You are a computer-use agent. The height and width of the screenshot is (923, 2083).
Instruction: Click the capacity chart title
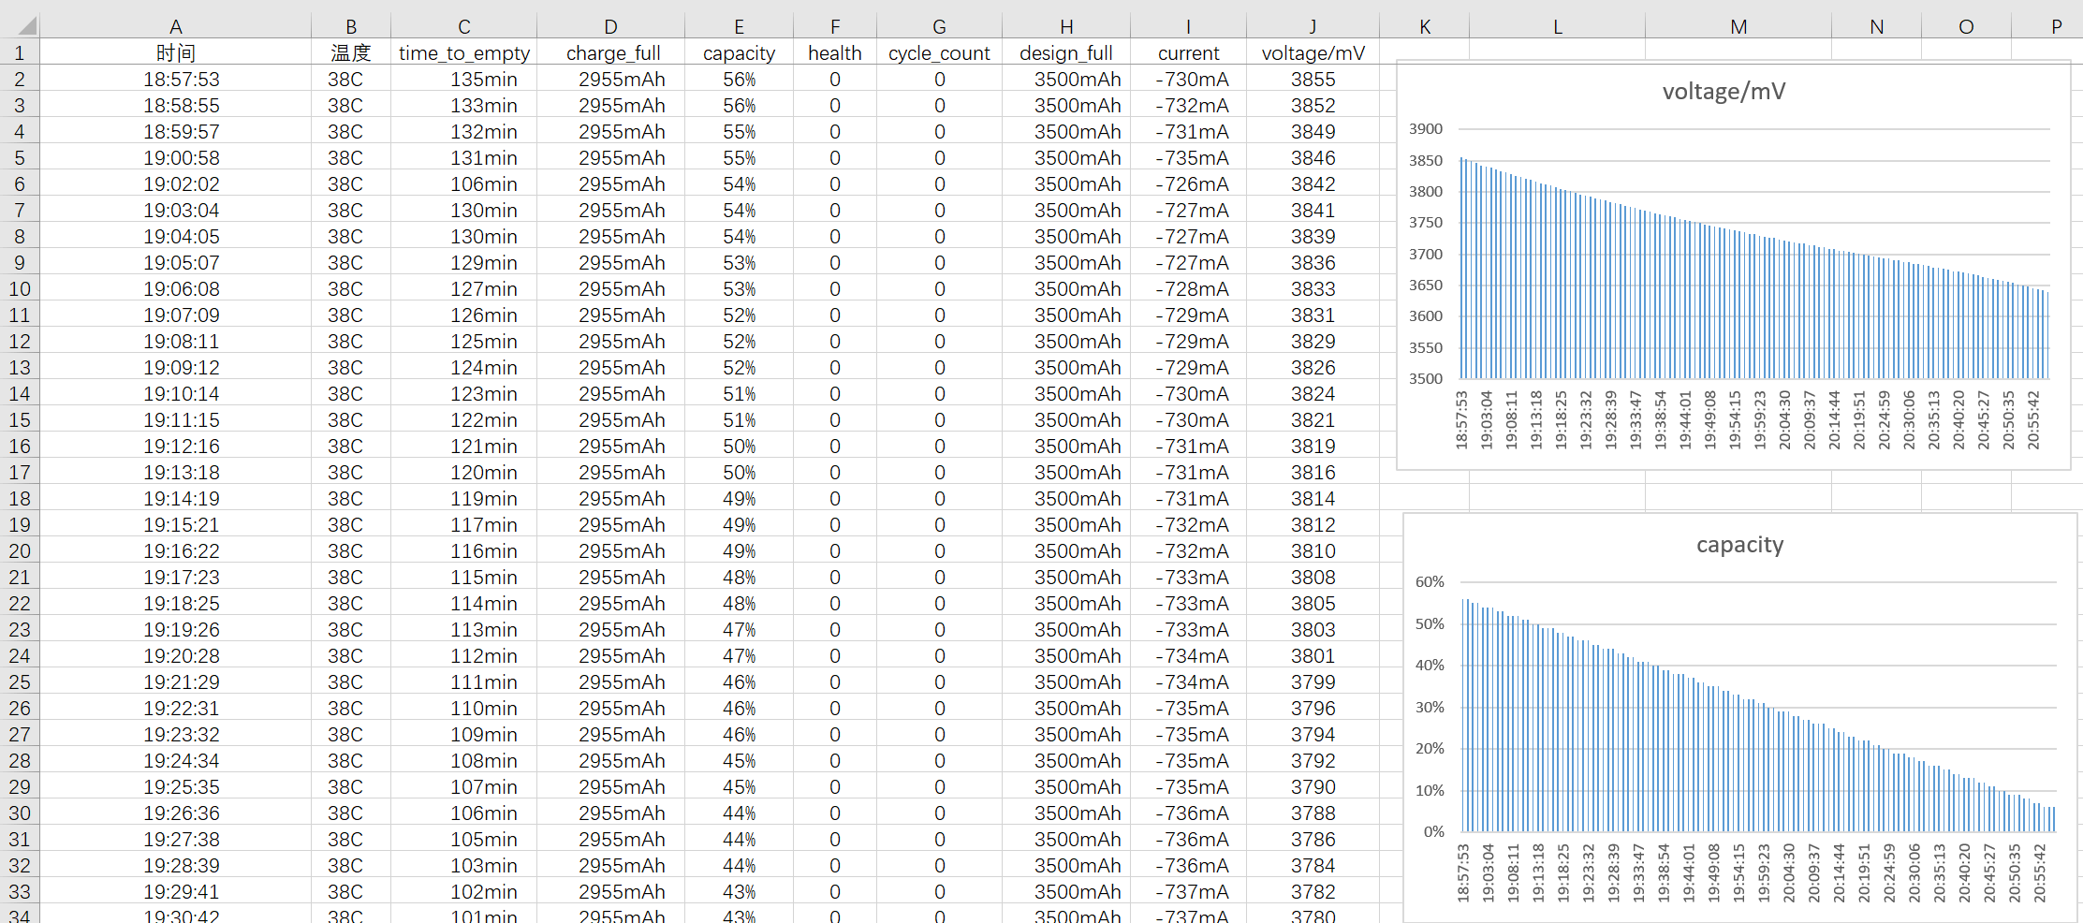[x=1739, y=545]
